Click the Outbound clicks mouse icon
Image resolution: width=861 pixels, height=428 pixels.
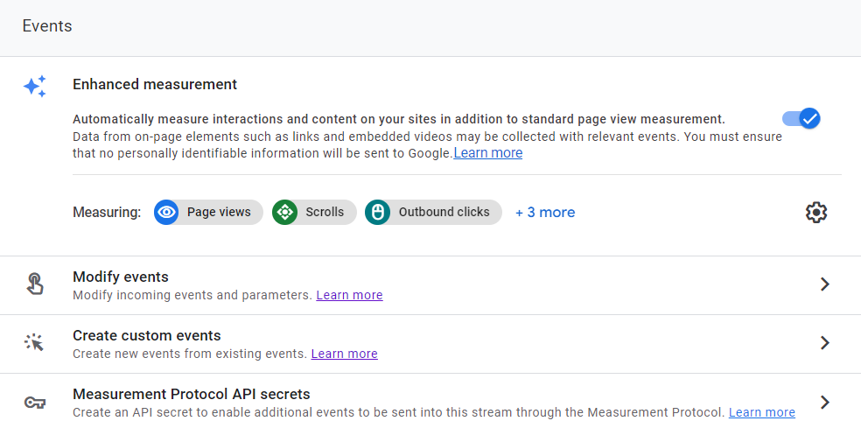point(377,212)
